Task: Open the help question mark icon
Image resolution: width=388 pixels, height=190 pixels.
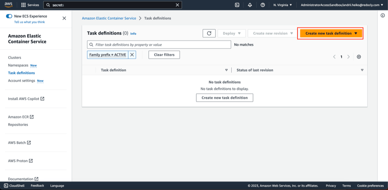Action: pos(263,5)
